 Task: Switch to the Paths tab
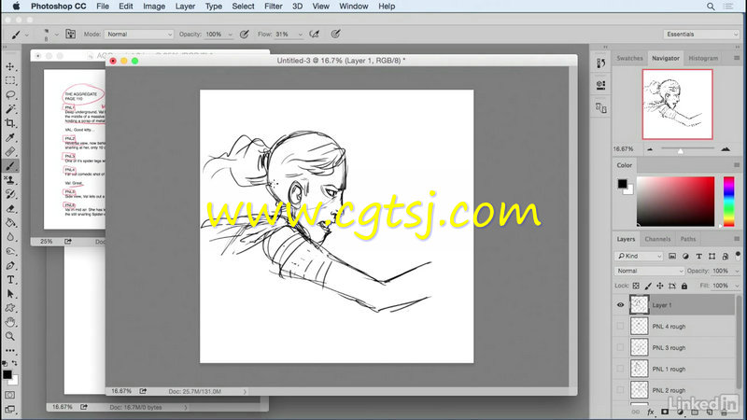[687, 239]
